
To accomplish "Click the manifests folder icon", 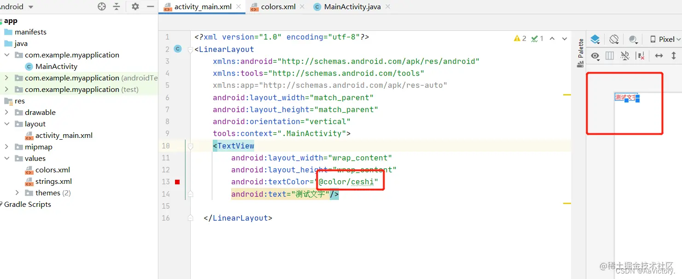I will [x=8, y=32].
